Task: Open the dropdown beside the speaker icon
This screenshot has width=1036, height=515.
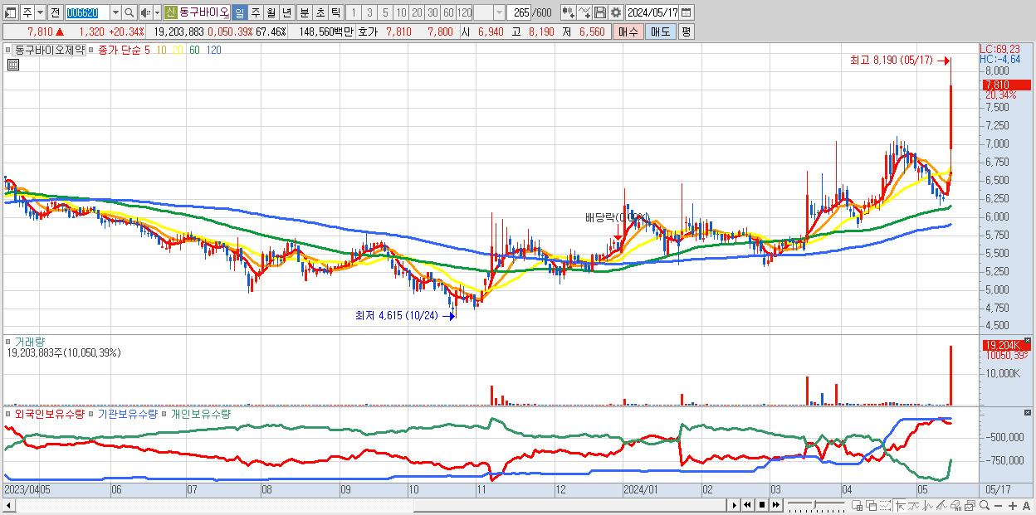Action: point(157,12)
